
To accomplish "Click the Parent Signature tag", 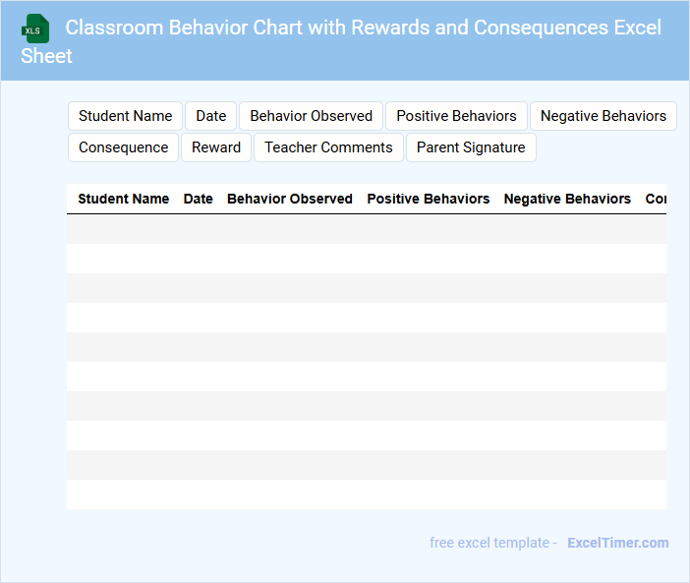I will coord(470,147).
